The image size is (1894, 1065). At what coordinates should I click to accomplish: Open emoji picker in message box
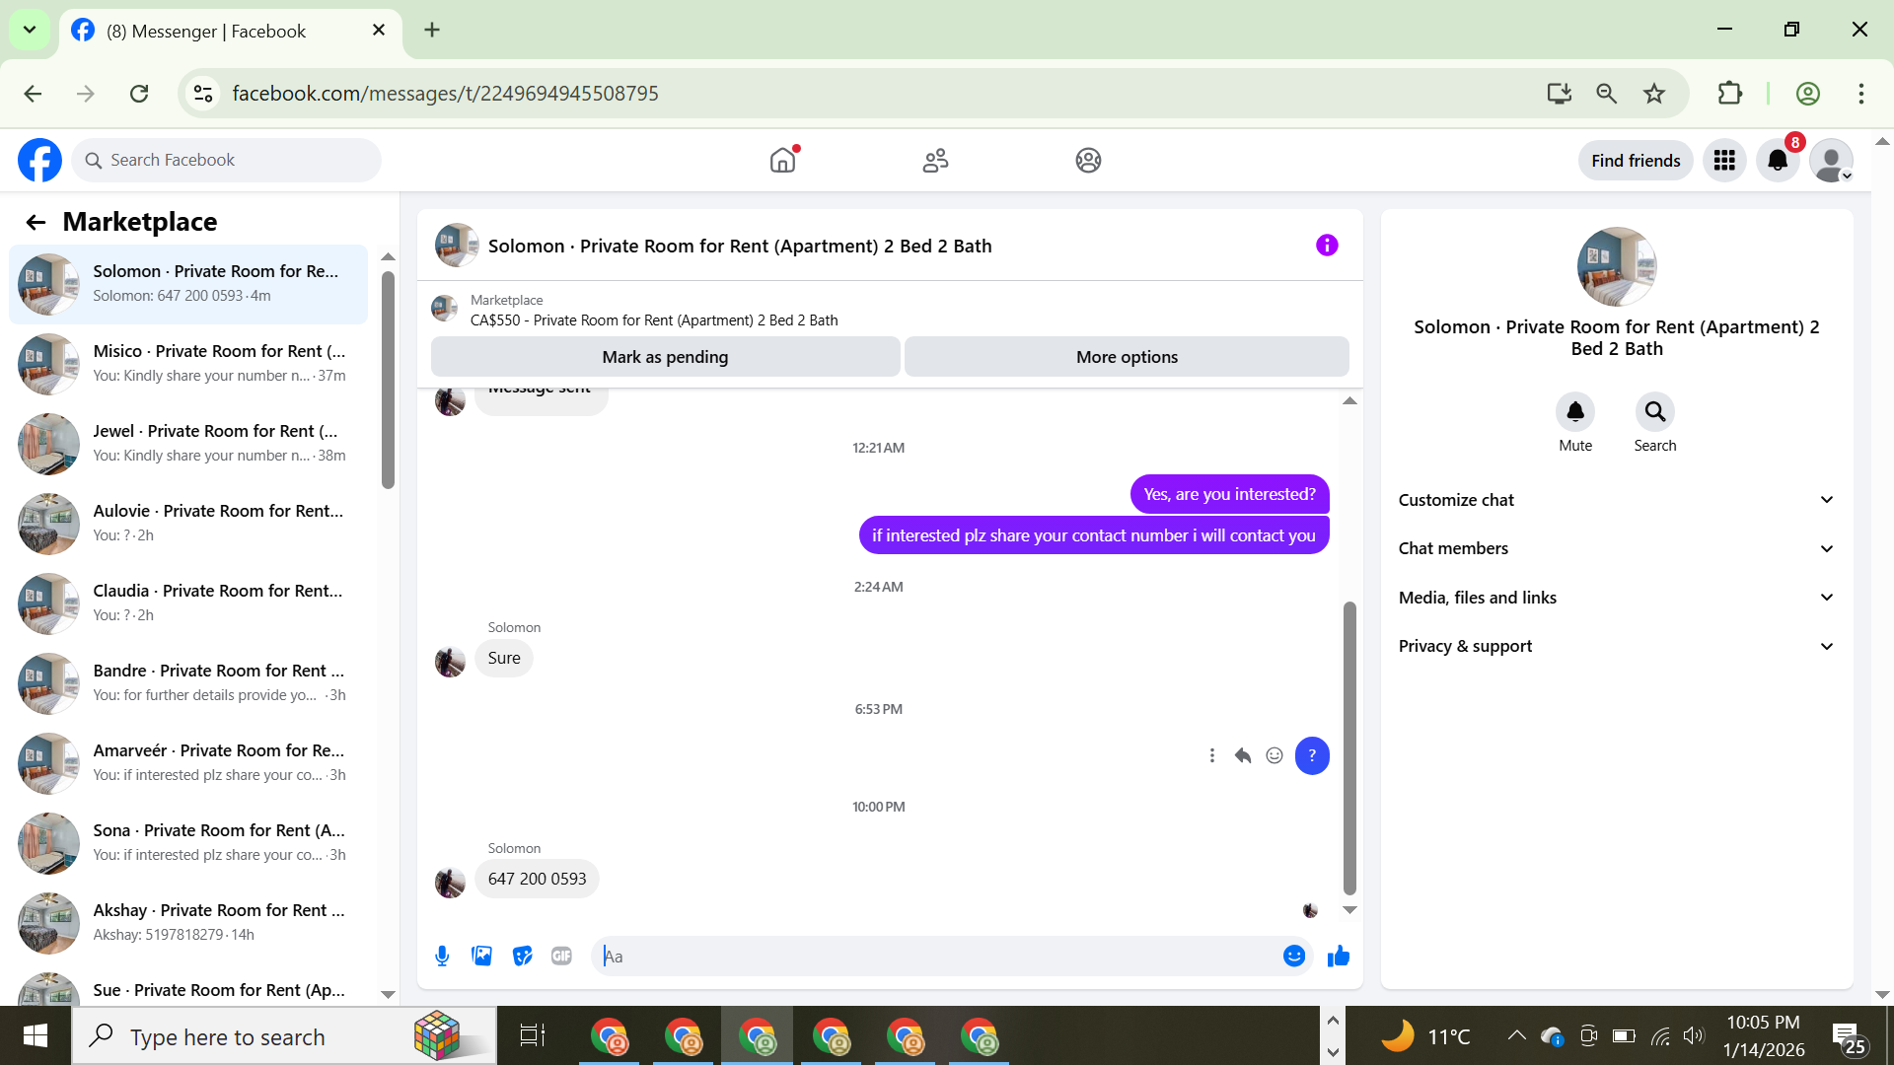pos(1293,956)
